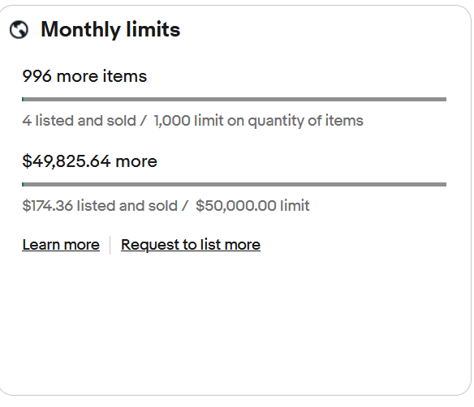Click the Monthly limits heading
The image size is (474, 407).
point(110,29)
